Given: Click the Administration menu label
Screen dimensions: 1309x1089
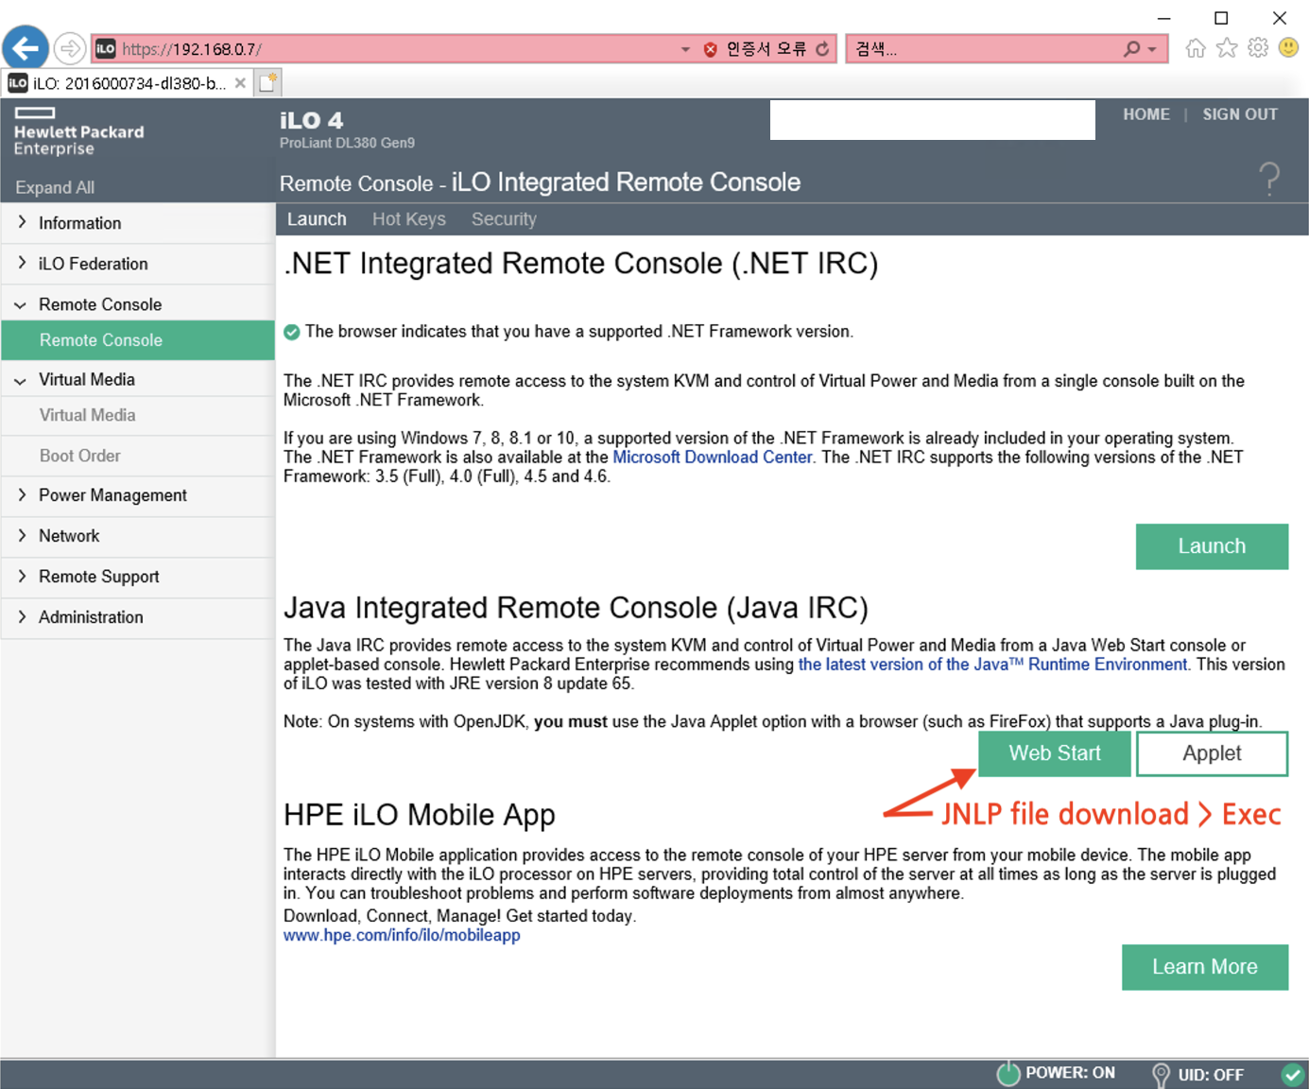Looking at the screenshot, I should [91, 617].
